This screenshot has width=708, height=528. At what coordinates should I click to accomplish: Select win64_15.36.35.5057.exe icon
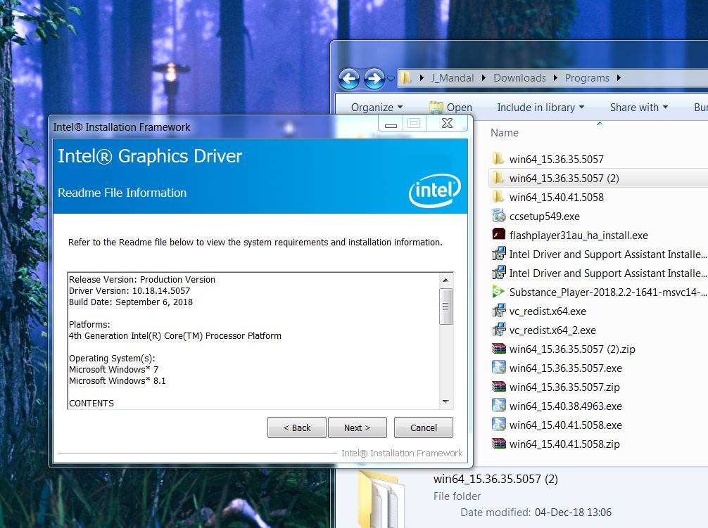pyautogui.click(x=498, y=368)
